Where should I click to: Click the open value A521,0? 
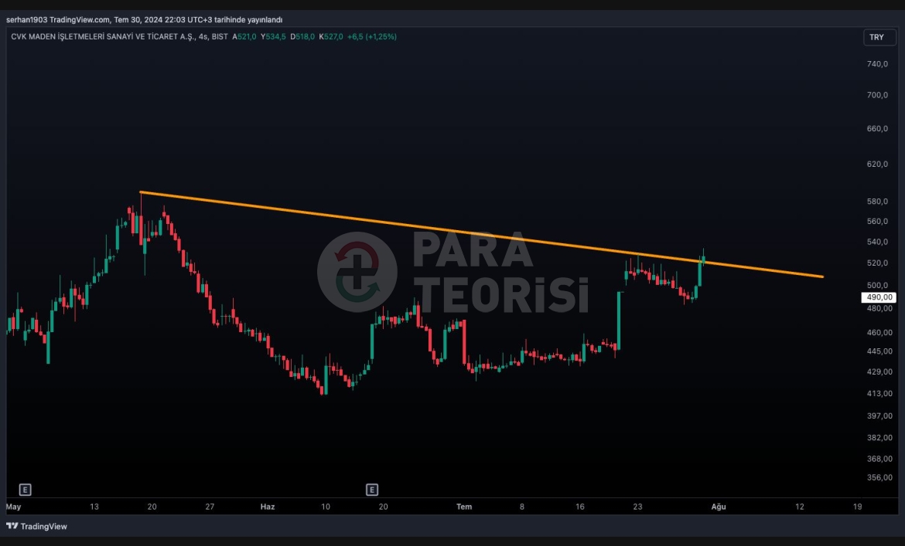[x=244, y=36]
